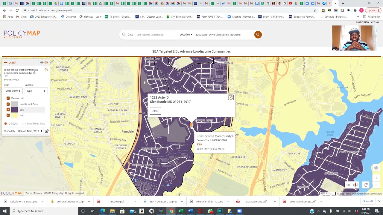Click the orange search magnifier button
This screenshot has width=383, height=215.
[258, 35]
